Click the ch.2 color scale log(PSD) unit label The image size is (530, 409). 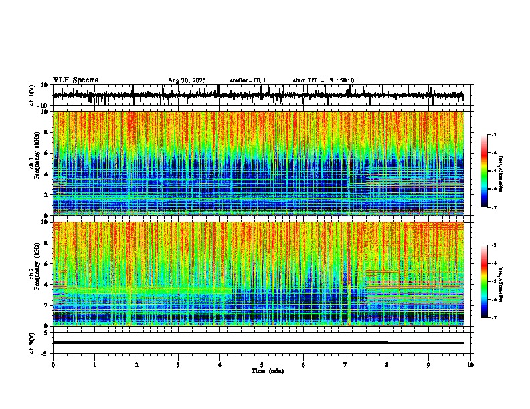tap(501, 284)
